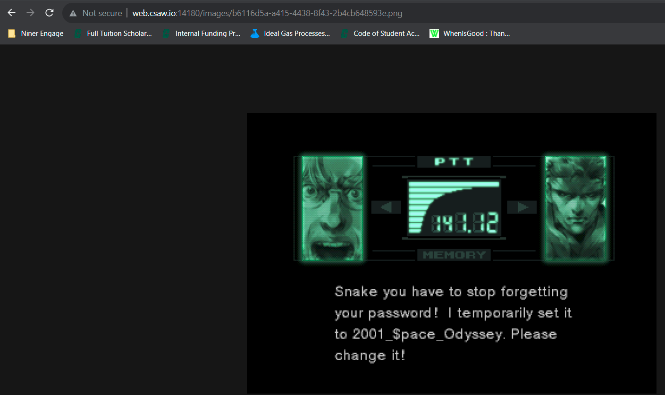Open the WhenIsGood bookmark
Screen dimensions: 665x395
pos(470,34)
